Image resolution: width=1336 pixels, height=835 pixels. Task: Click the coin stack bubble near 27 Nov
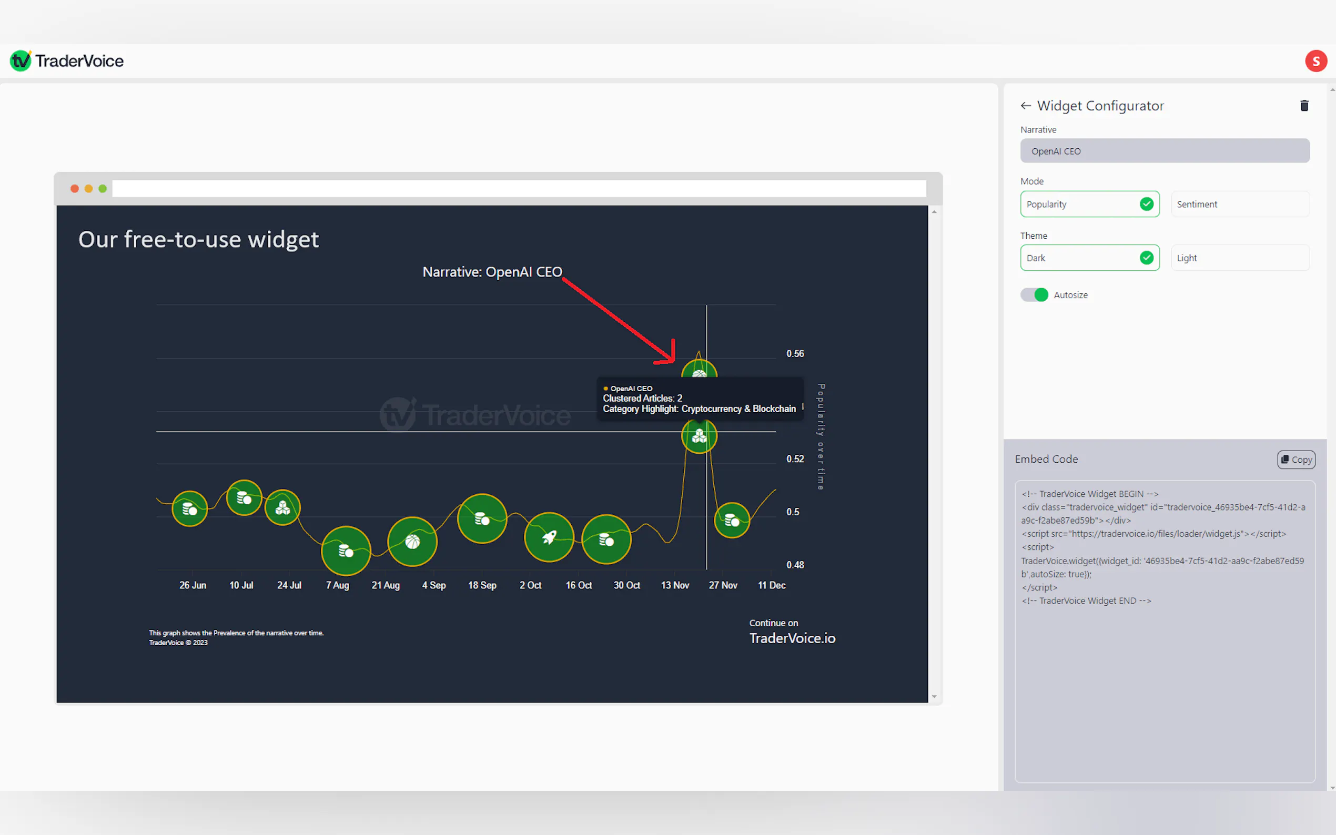pyautogui.click(x=731, y=520)
